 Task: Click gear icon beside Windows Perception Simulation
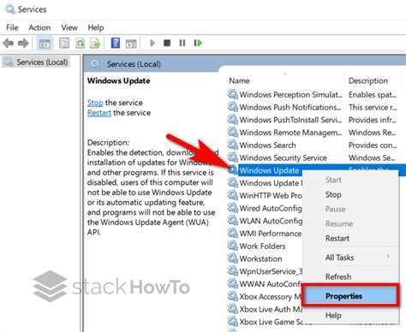tap(233, 94)
